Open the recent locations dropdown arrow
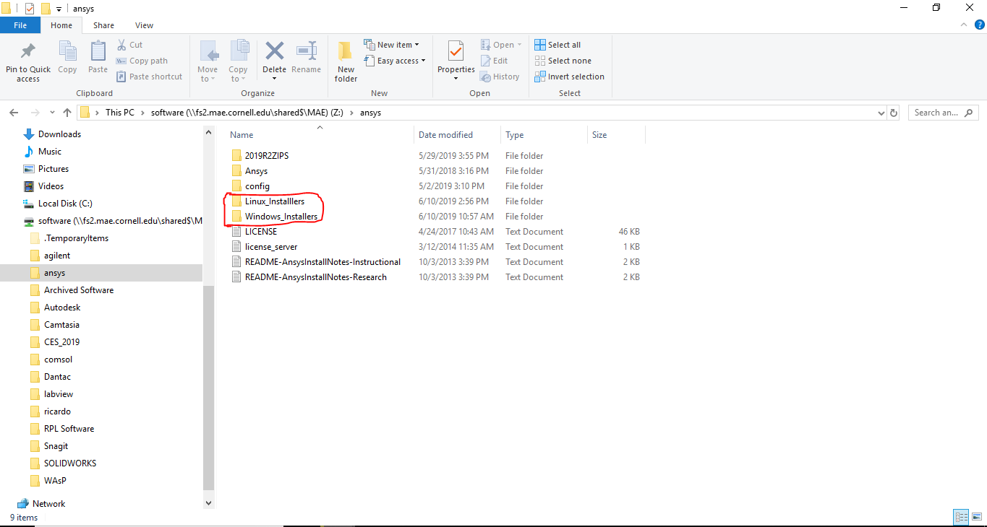The width and height of the screenshot is (987, 527). pos(52,113)
